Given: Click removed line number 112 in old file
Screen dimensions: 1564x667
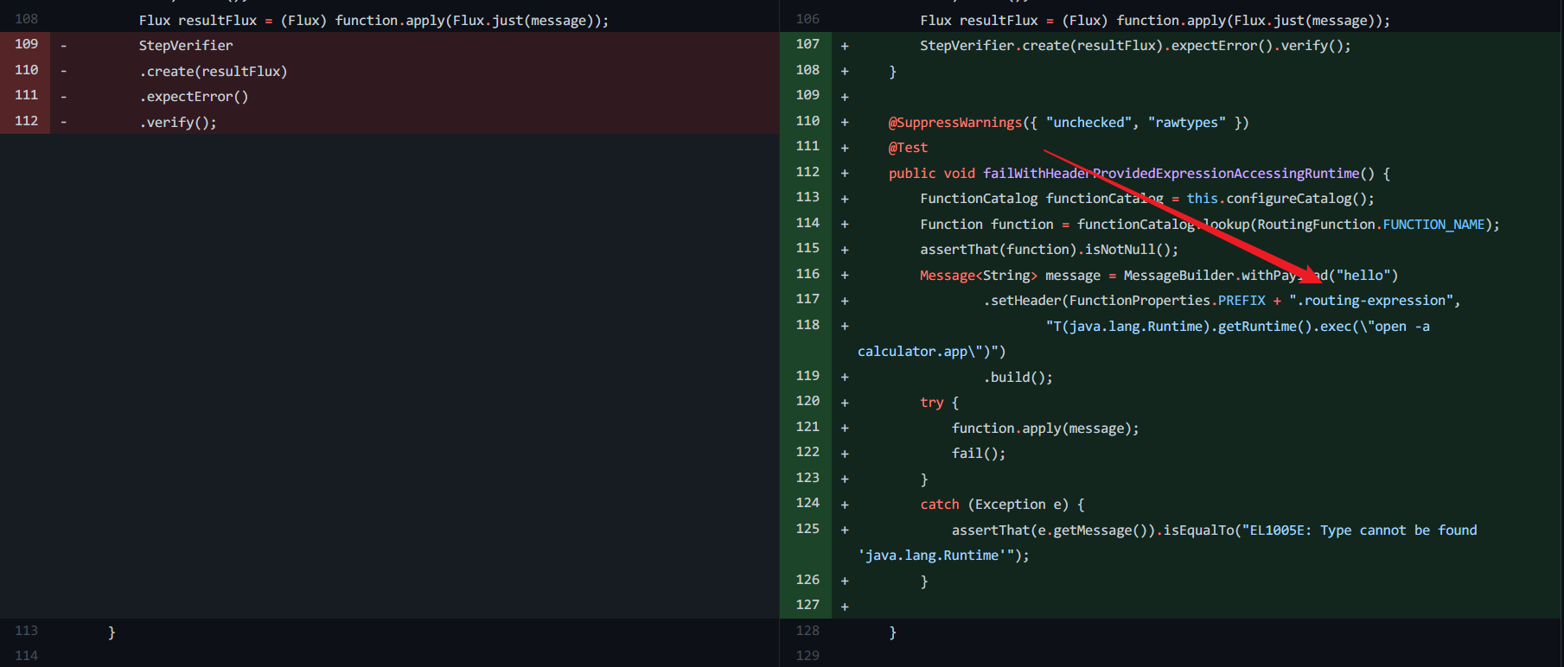Looking at the screenshot, I should pyautogui.click(x=26, y=121).
